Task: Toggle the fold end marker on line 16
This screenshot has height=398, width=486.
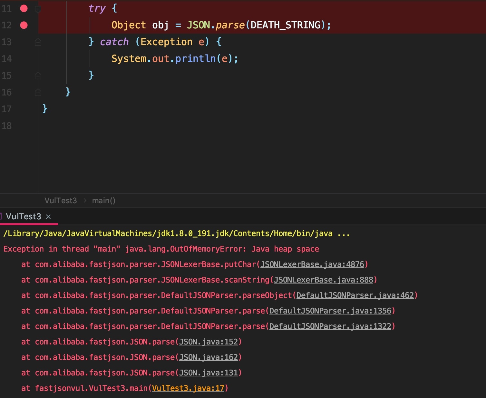Action: [38, 92]
